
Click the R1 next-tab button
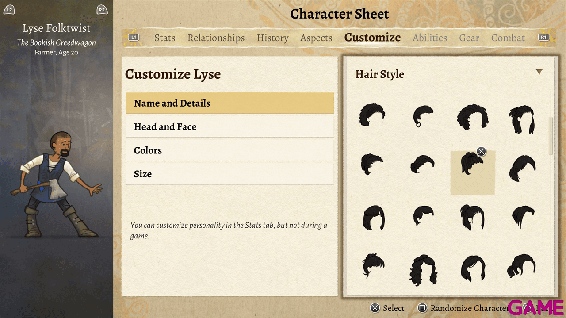pyautogui.click(x=544, y=38)
